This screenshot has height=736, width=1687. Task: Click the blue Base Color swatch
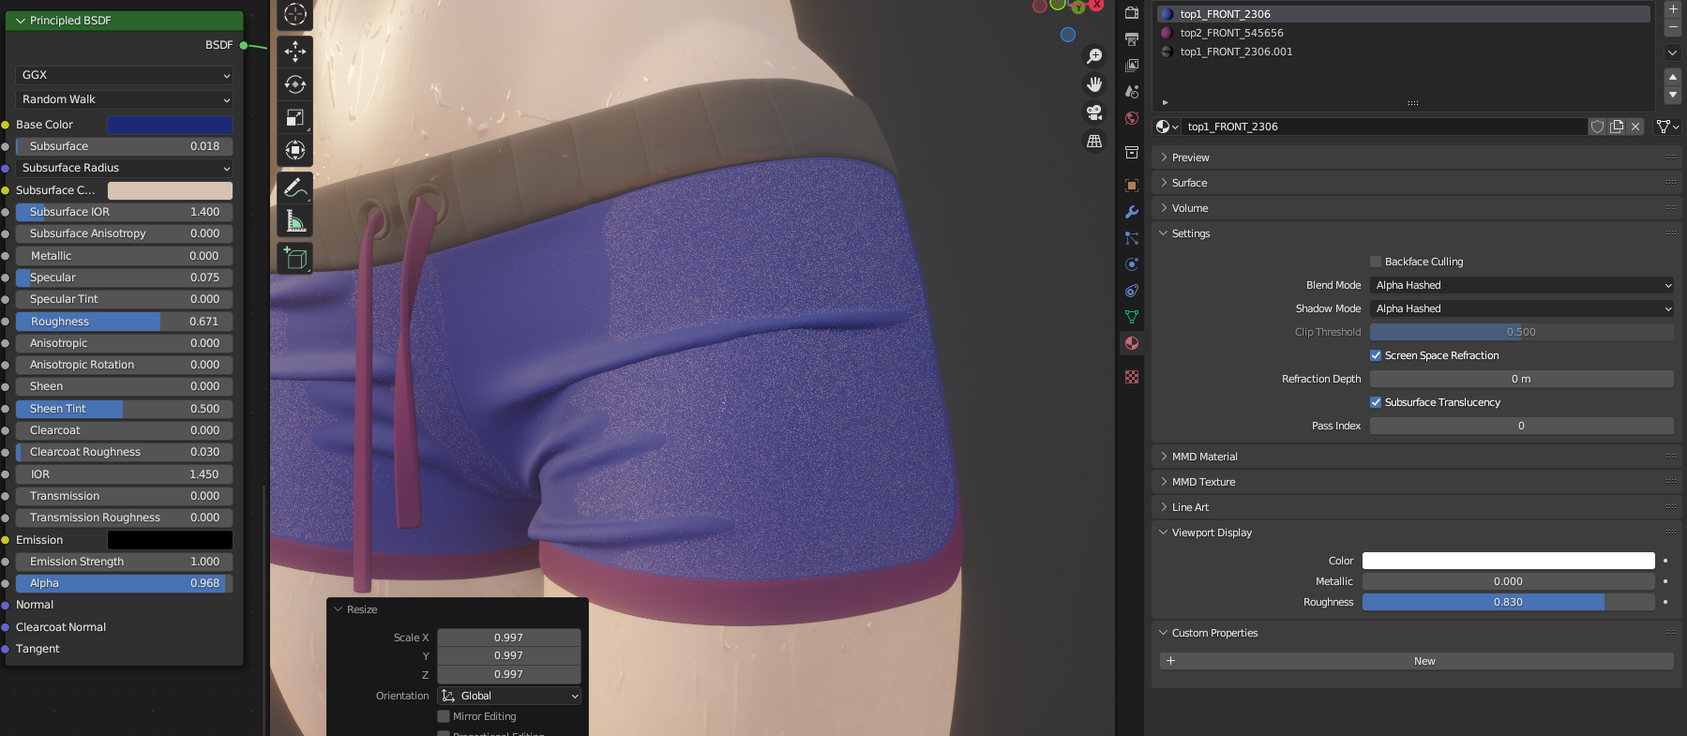170,125
